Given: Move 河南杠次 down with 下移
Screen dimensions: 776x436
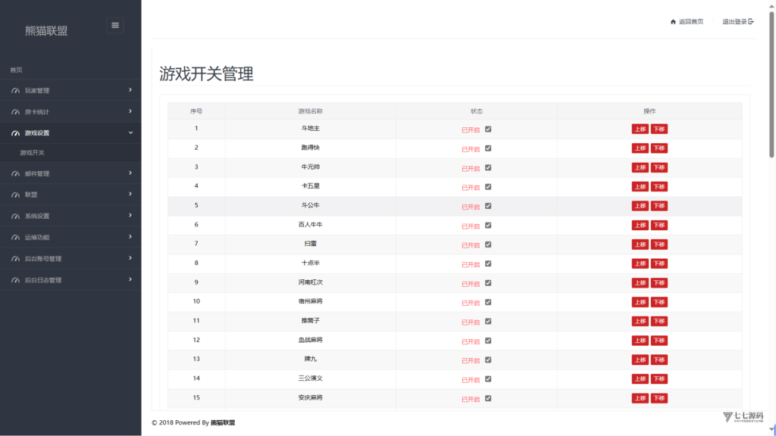Looking at the screenshot, I should [659, 283].
